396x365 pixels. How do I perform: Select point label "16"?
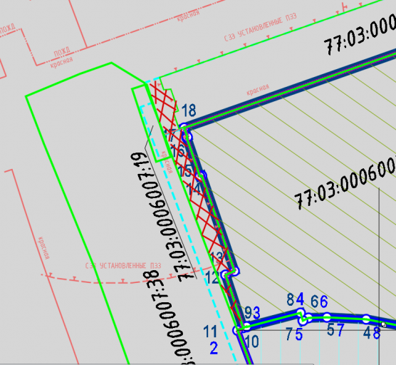177,151
